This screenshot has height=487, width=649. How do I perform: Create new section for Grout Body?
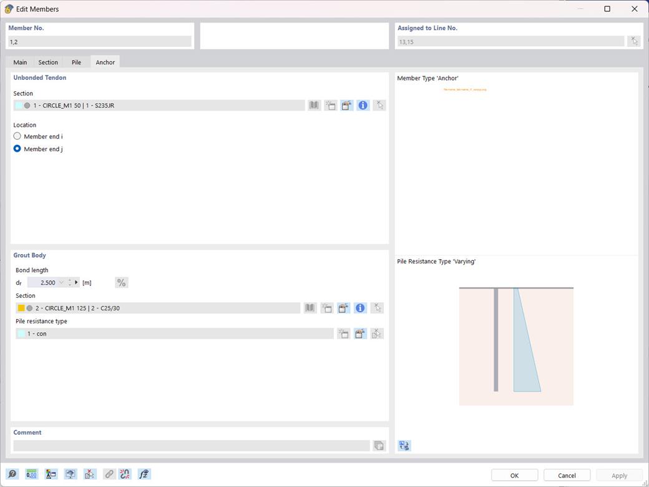click(x=327, y=308)
